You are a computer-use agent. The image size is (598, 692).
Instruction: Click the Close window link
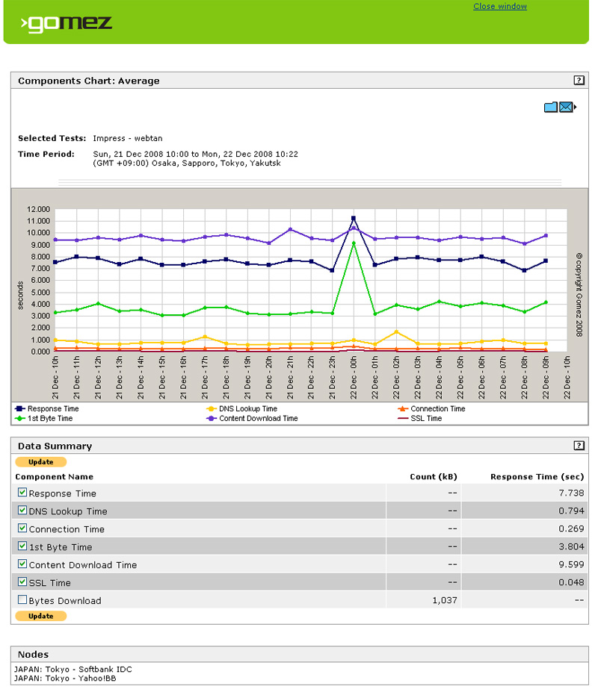coord(499,7)
